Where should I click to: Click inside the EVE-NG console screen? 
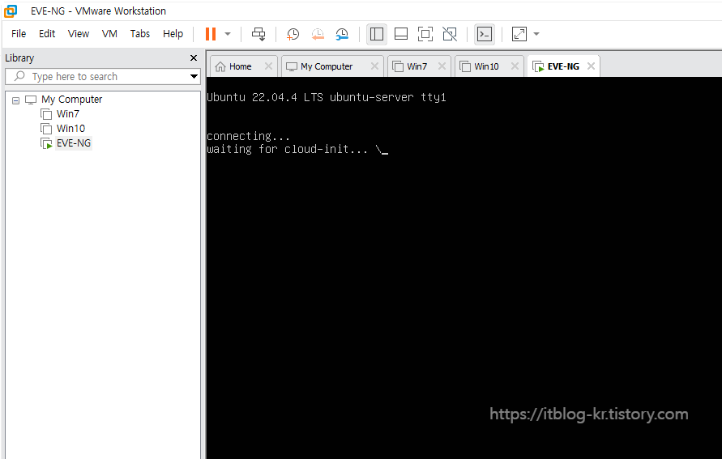(x=464, y=268)
